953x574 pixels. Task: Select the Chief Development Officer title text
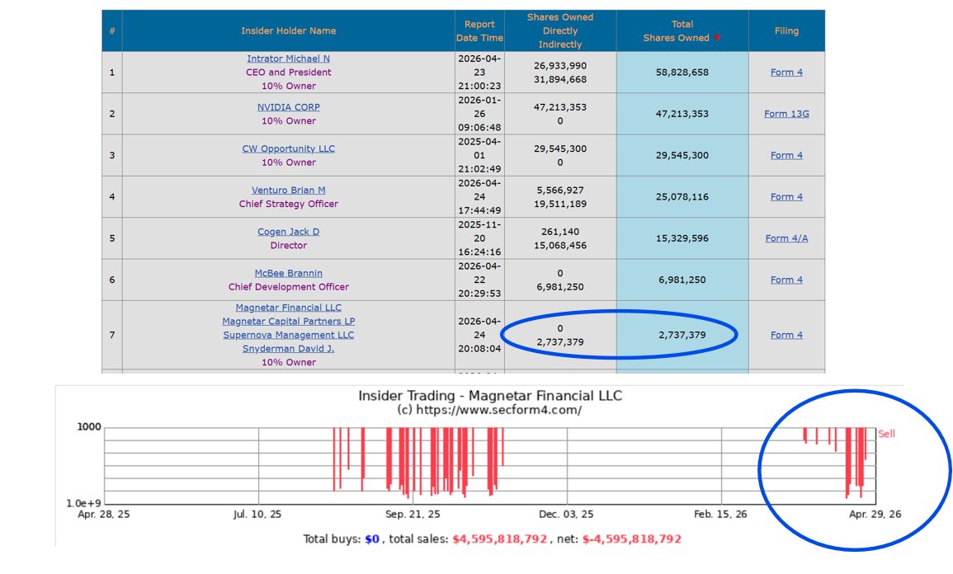pos(288,287)
